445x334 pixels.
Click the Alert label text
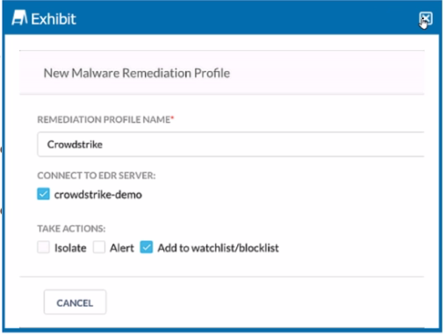(122, 248)
